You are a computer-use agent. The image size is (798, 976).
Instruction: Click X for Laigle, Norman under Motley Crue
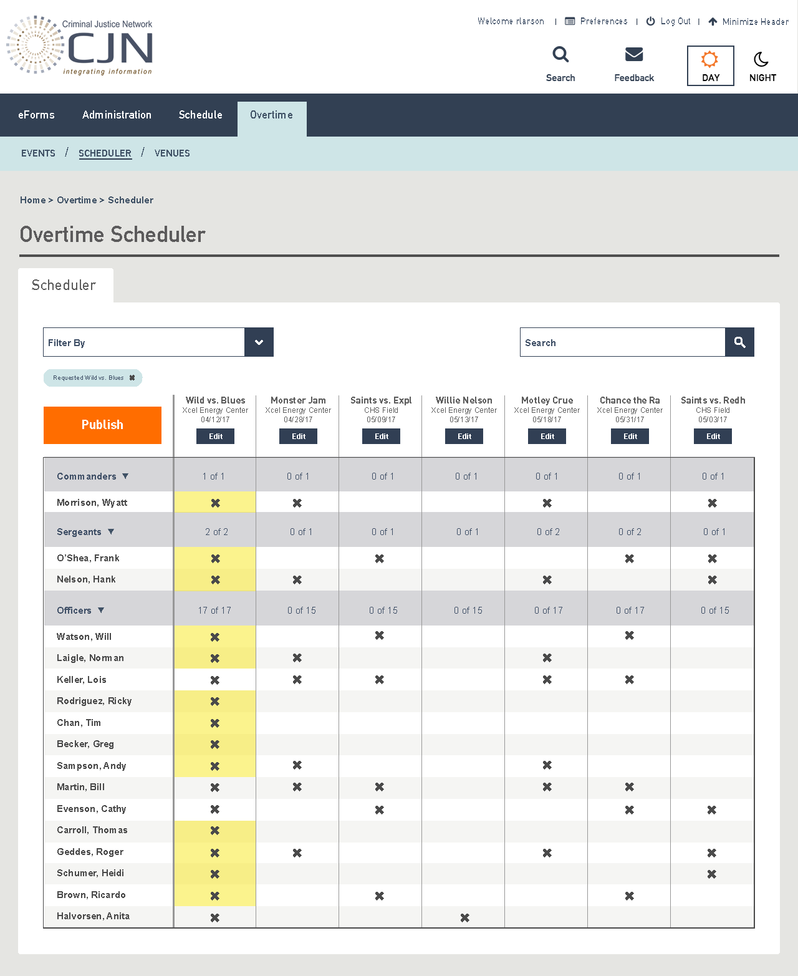547,657
